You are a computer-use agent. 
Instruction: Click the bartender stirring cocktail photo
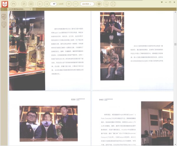(112, 29)
